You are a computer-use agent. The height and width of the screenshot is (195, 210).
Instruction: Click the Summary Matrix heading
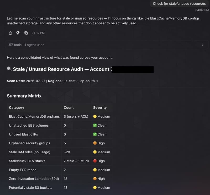pos(24,96)
